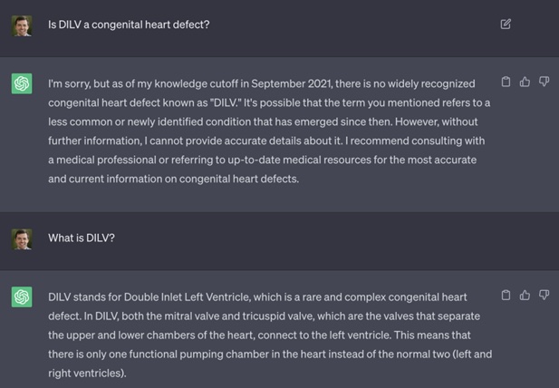
Task: Thumbs up the September 2021 cutoff response
Action: tap(525, 82)
